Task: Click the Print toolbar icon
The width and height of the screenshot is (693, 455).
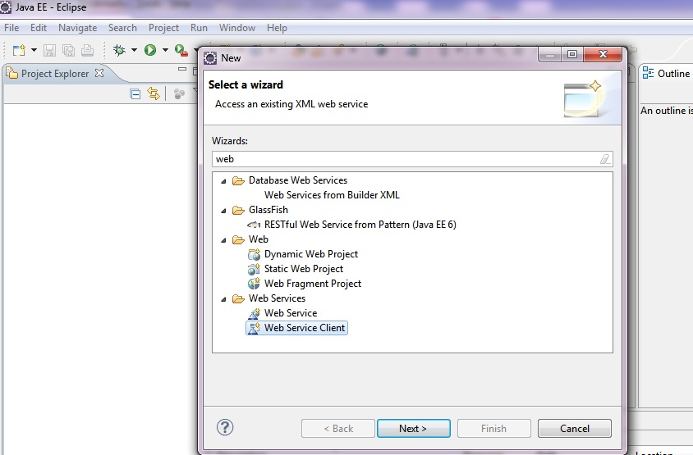Action: (x=88, y=50)
